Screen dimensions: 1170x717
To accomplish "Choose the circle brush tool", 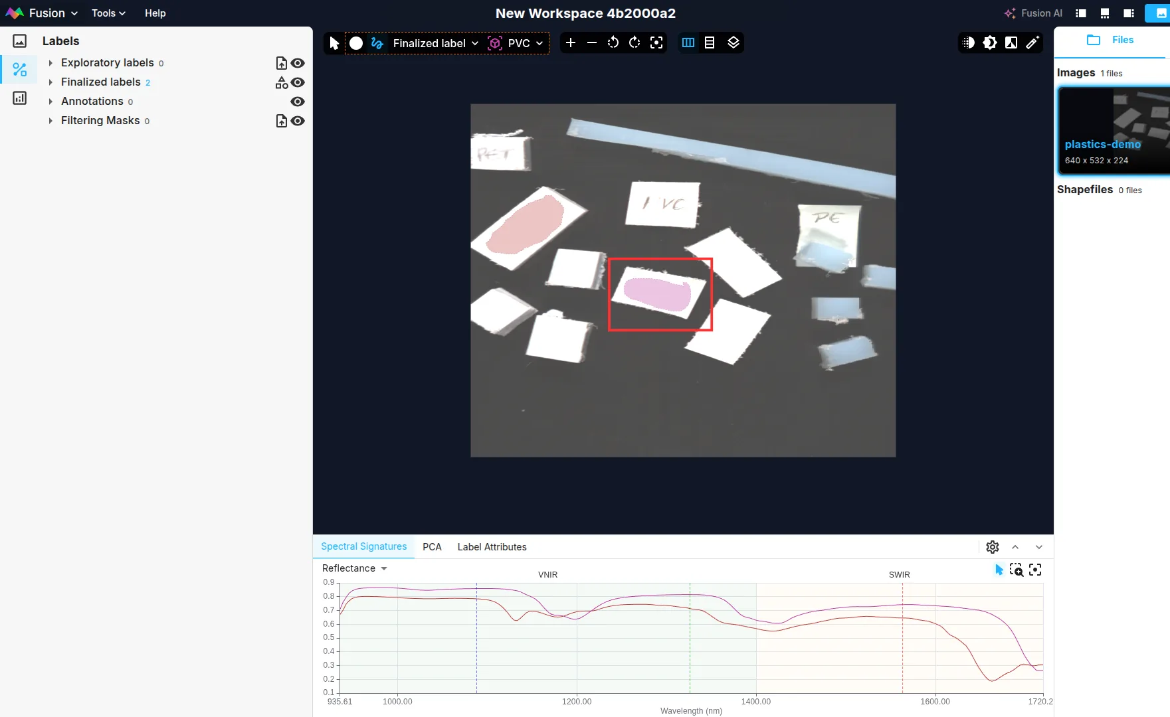I will pos(356,43).
